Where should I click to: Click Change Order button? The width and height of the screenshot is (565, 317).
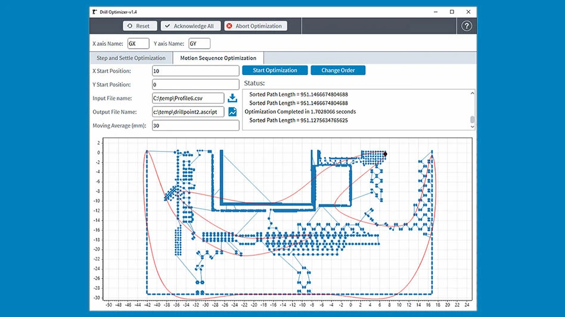point(338,70)
